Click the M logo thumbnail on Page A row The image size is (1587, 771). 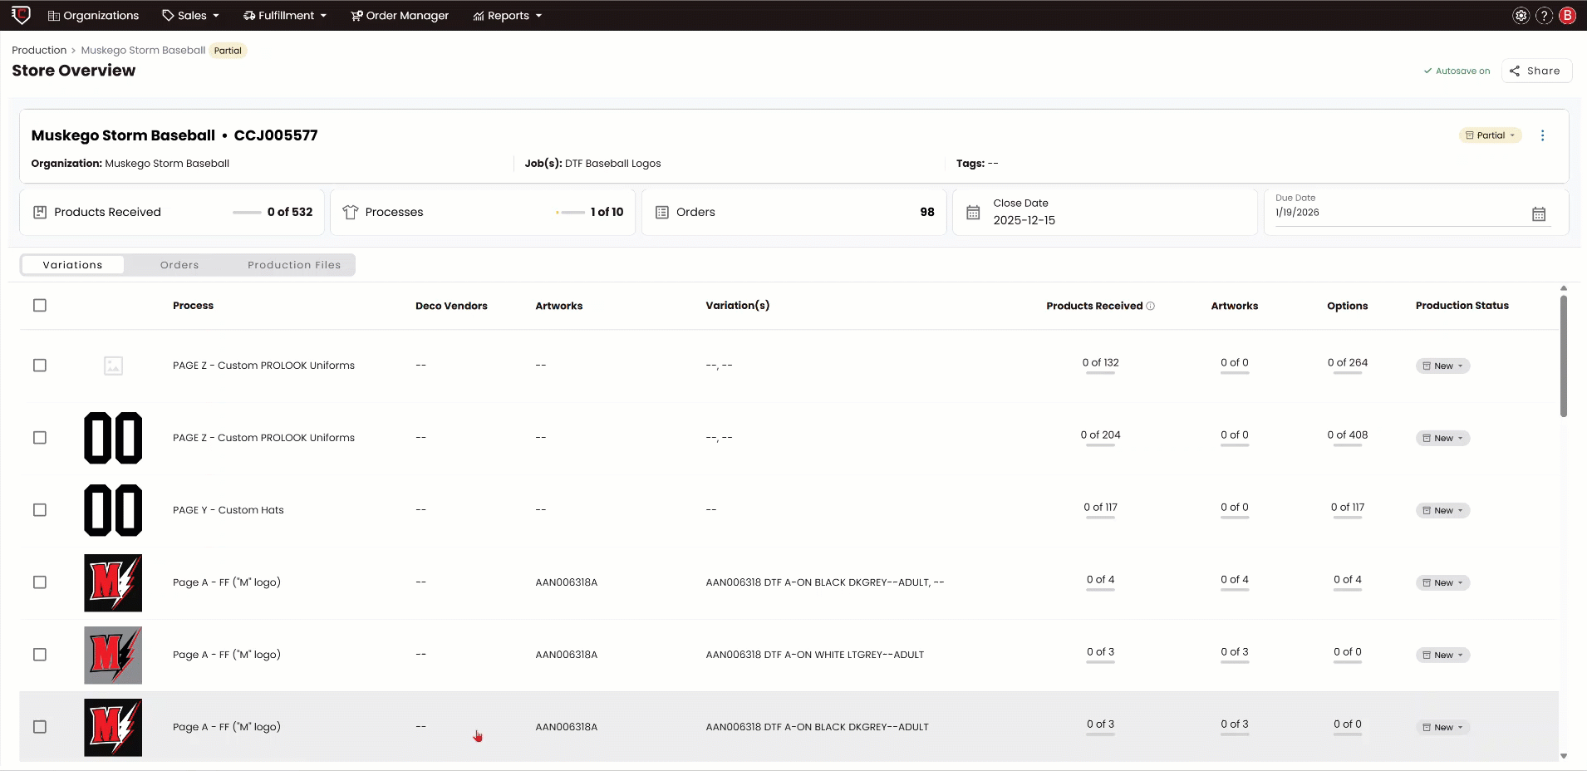coord(113,582)
